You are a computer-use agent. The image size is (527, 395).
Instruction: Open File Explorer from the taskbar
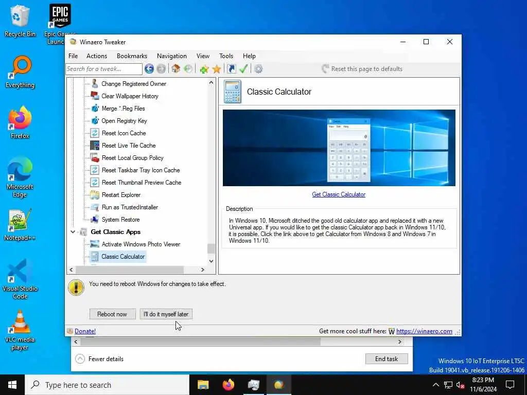203,385
